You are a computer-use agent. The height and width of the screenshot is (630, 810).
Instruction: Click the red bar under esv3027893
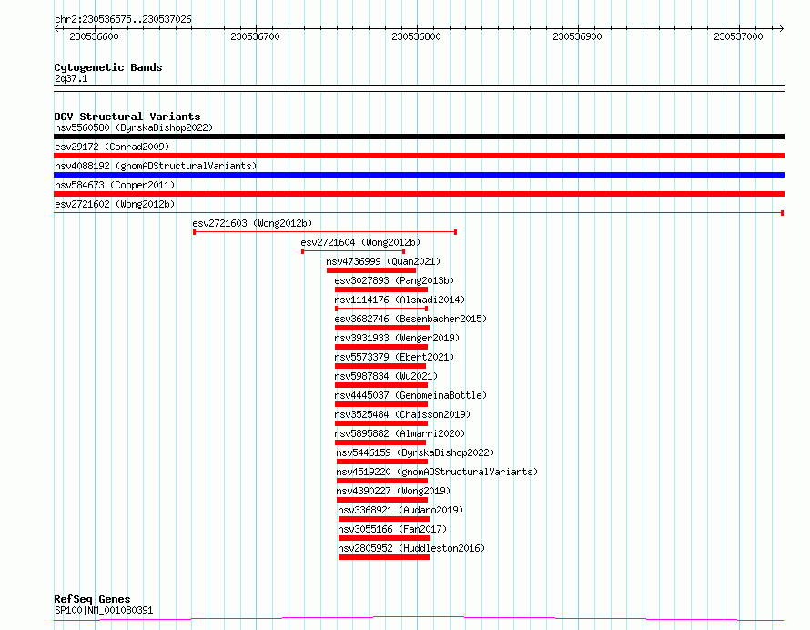click(381, 290)
